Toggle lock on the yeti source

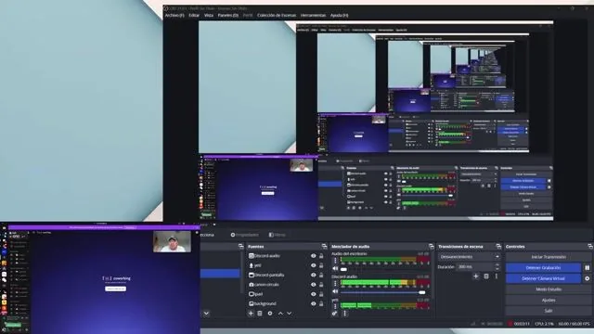point(321,265)
